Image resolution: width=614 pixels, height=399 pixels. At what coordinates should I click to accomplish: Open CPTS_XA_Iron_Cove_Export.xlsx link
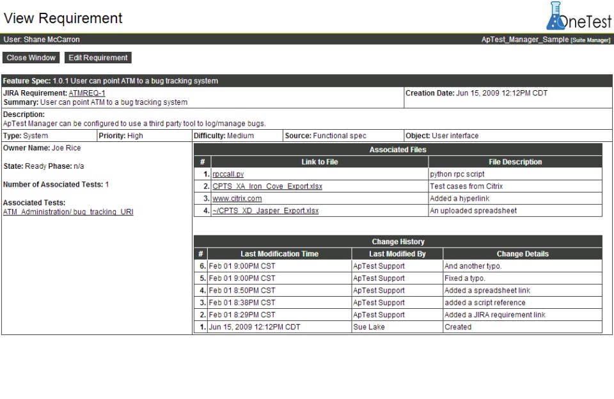tap(267, 186)
